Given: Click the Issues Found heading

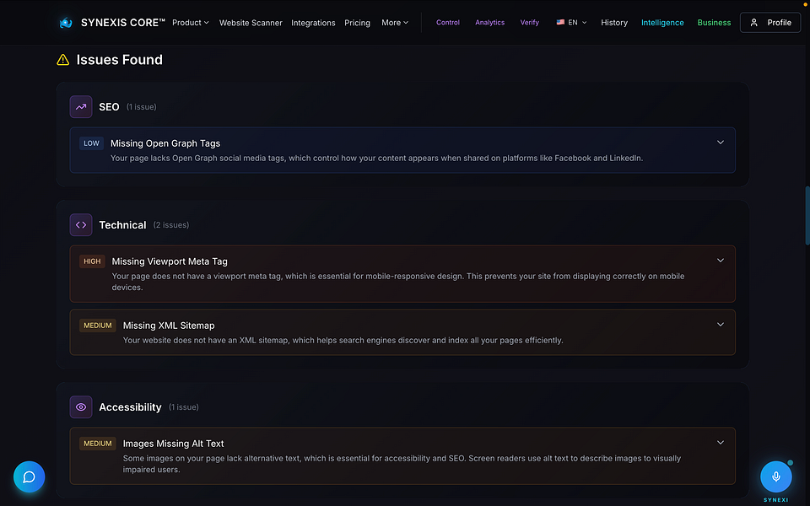Looking at the screenshot, I should tap(119, 60).
